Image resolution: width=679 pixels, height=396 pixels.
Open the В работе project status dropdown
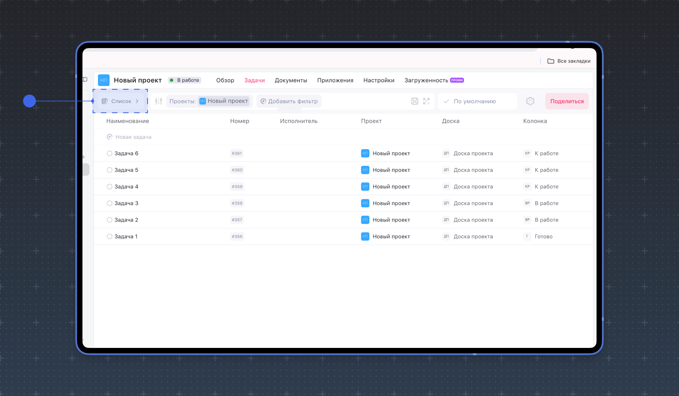[x=185, y=80]
